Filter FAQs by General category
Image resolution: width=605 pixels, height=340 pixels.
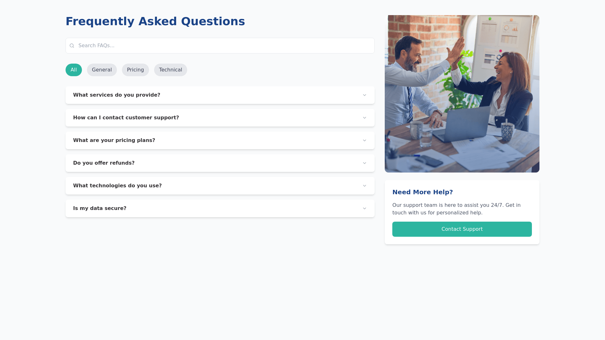click(102, 70)
